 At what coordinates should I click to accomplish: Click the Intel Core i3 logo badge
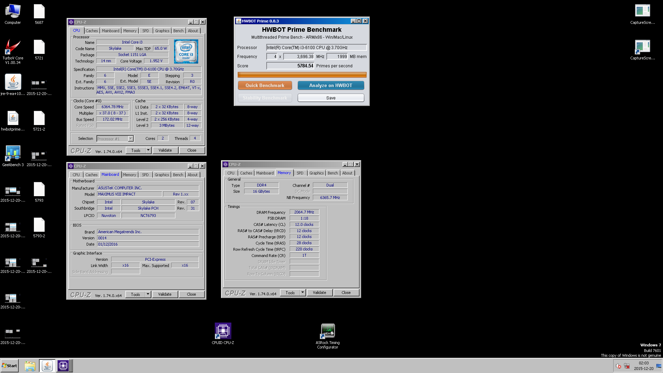(186, 51)
